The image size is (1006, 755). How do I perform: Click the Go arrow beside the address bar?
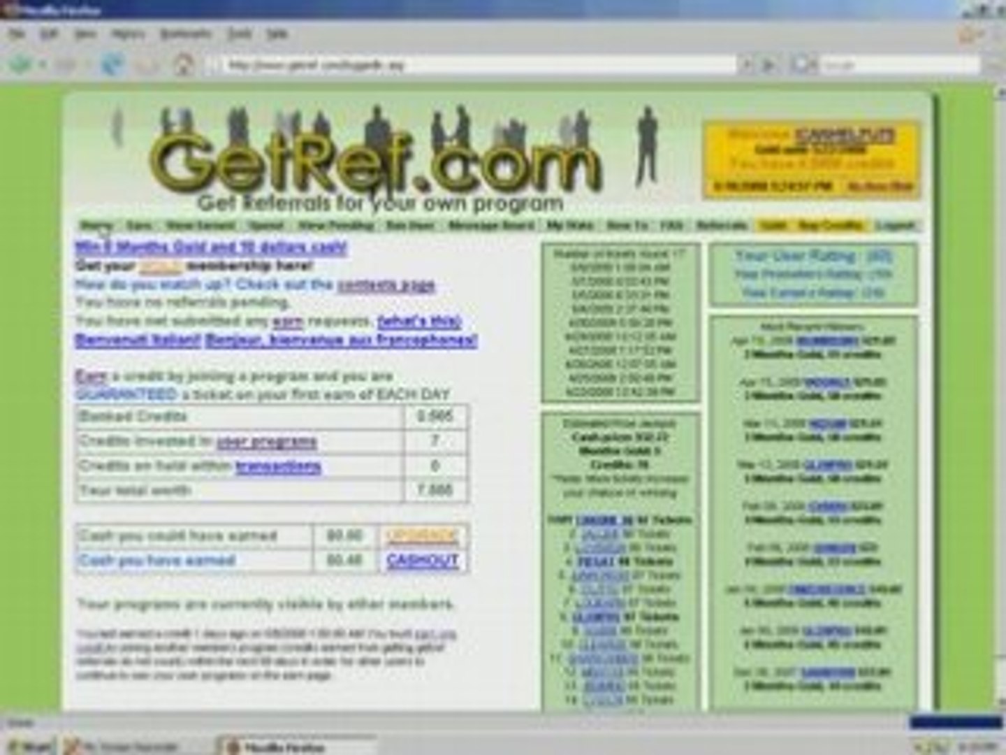pyautogui.click(x=768, y=65)
